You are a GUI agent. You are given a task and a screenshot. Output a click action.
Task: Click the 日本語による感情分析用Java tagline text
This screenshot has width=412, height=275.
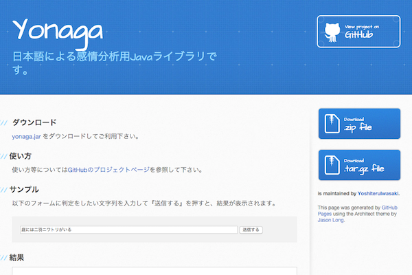coord(115,63)
